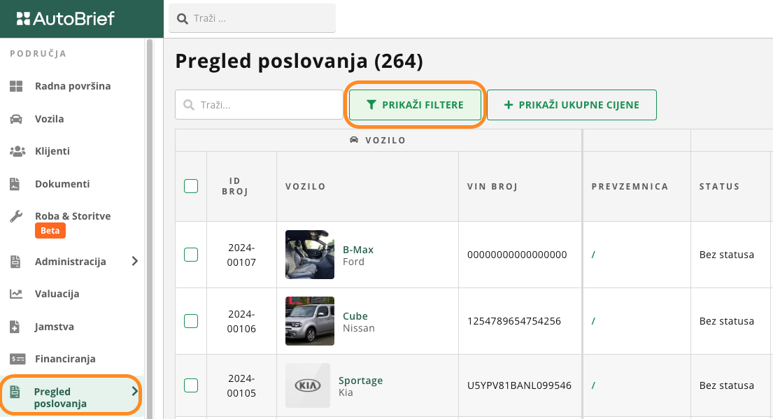Expand the Administracija submenu chevron
The width and height of the screenshot is (773, 419).
135,261
